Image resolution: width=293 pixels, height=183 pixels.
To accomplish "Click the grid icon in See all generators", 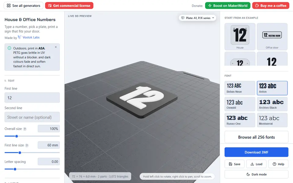I will click(9, 5).
